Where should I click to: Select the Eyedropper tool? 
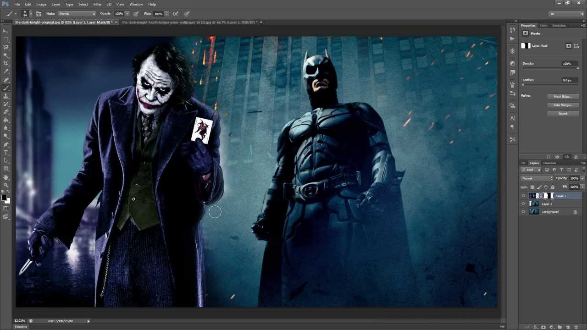6,71
